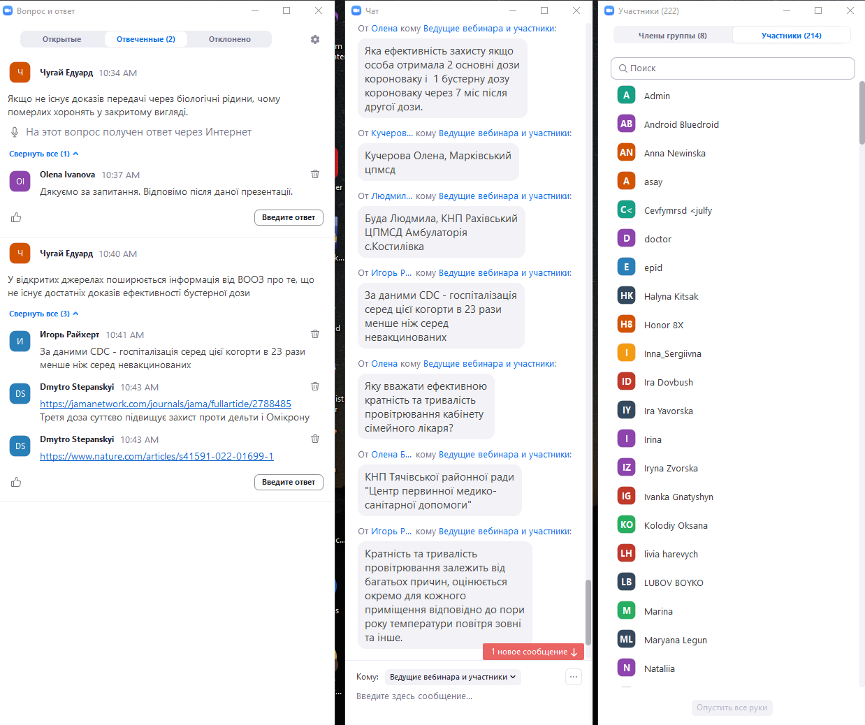Viewport: 865px width, 725px height.
Task: Open Q&A settings gear icon
Action: (x=315, y=40)
